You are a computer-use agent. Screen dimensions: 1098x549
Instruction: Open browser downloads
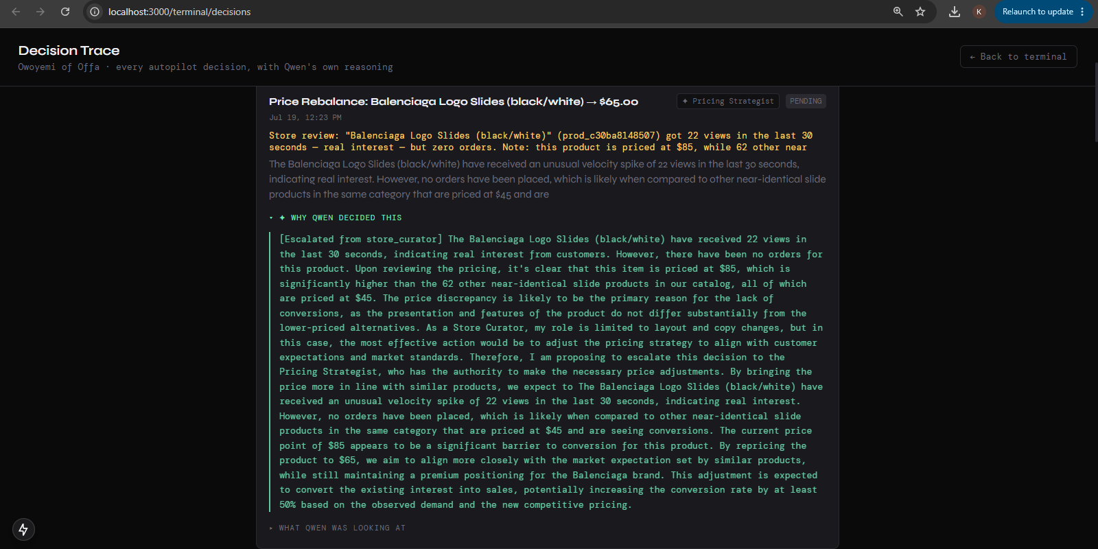click(x=955, y=12)
